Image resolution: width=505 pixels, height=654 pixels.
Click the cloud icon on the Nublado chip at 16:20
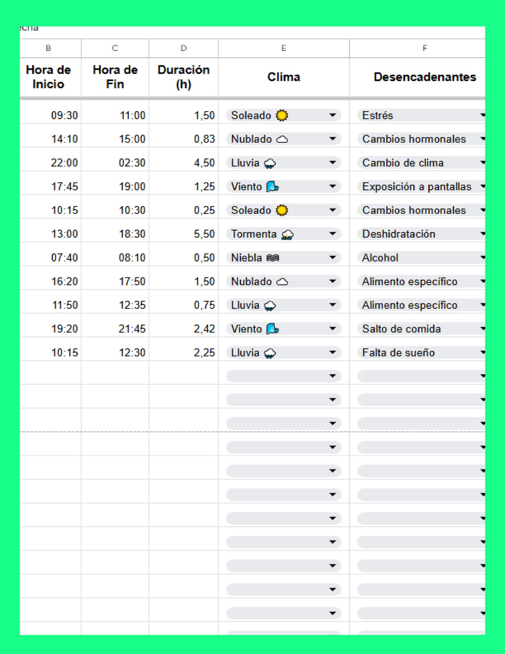tap(283, 281)
